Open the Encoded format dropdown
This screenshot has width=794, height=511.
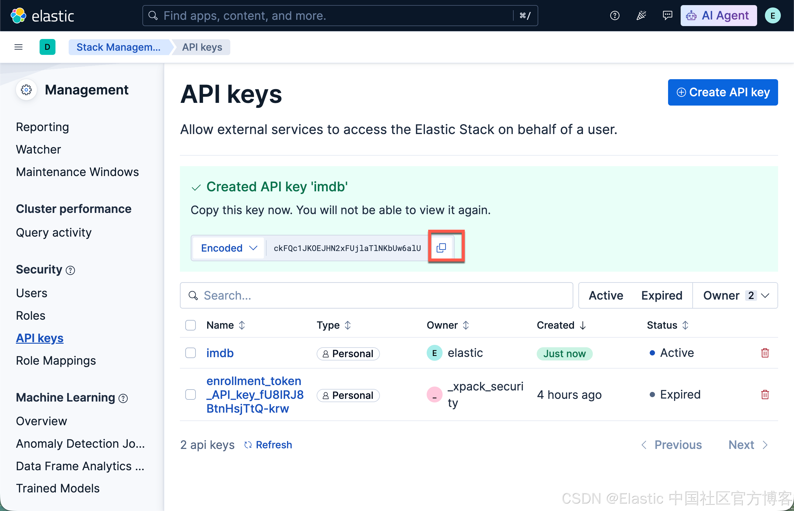[228, 248]
